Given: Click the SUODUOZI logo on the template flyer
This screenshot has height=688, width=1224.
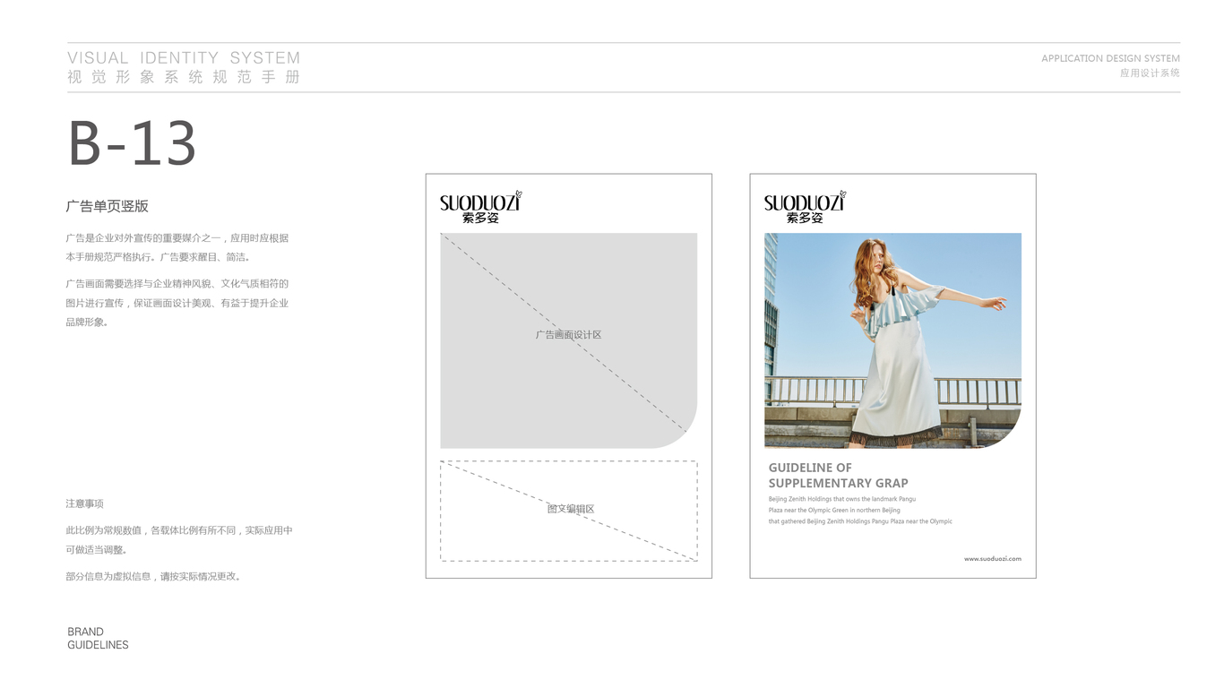Looking at the screenshot, I should [480, 207].
